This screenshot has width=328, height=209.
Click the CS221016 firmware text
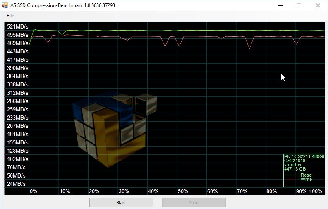tap(294, 161)
